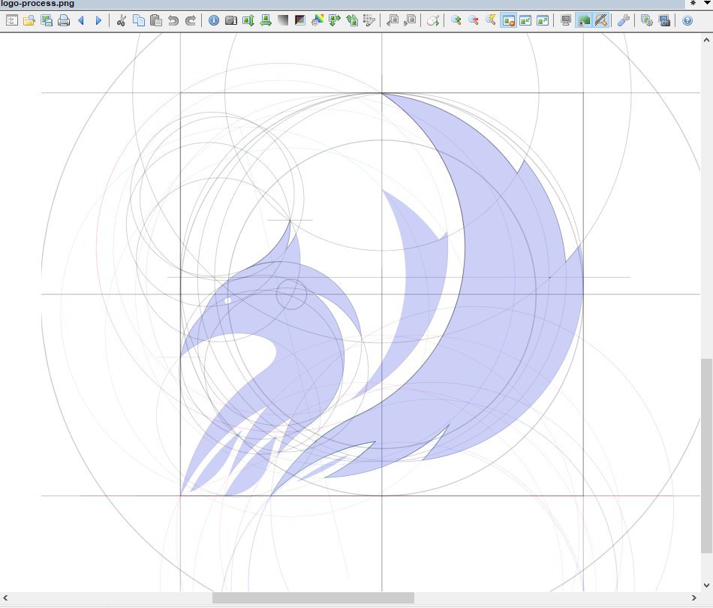Click the batch edit pencil grid icon
The height and width of the screenshot is (608, 713).
pyautogui.click(x=369, y=20)
